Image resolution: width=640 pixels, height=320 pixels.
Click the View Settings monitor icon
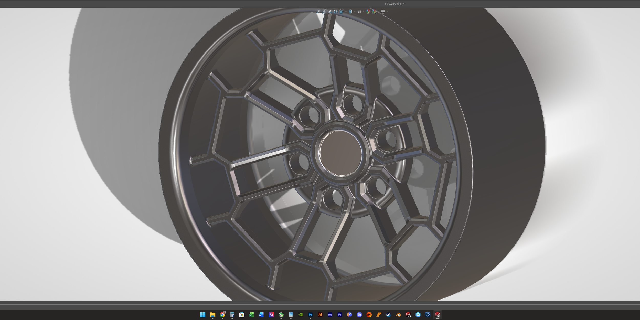(383, 12)
